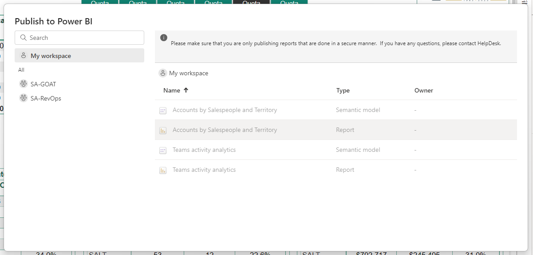Select My workspace in the left pane

coord(79,56)
